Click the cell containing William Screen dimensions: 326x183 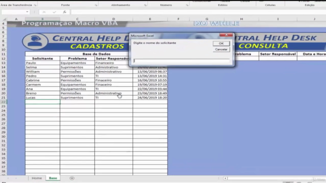pos(42,72)
